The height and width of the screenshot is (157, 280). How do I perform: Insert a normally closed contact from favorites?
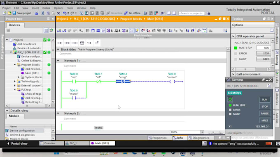[x=67, y=43]
